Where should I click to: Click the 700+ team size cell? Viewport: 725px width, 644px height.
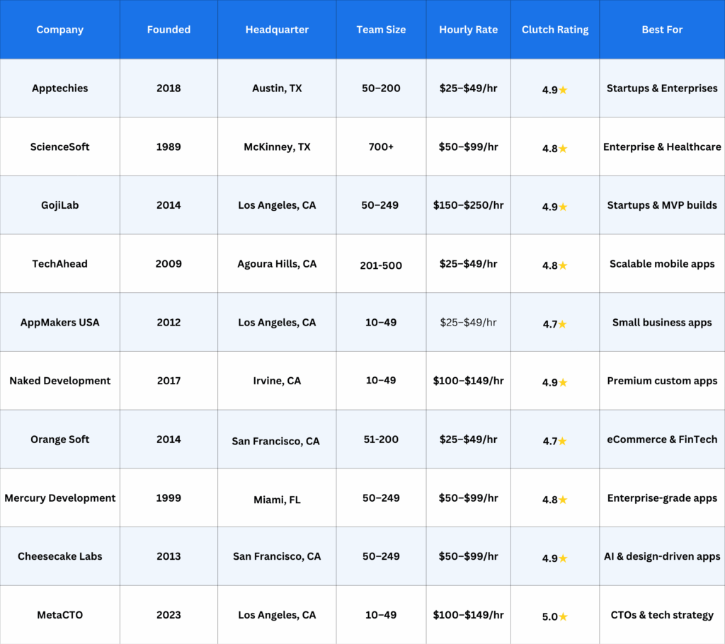click(x=381, y=146)
